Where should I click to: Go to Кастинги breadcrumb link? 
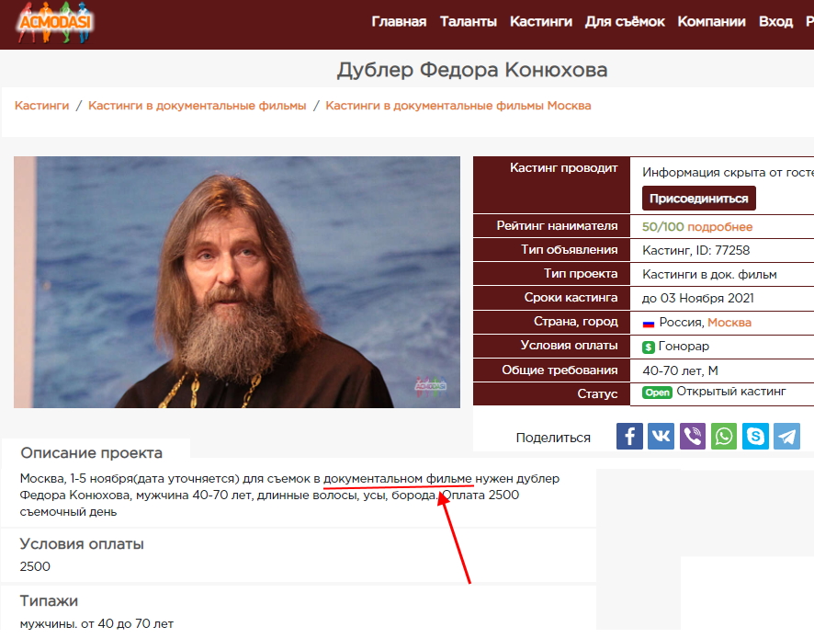41,106
